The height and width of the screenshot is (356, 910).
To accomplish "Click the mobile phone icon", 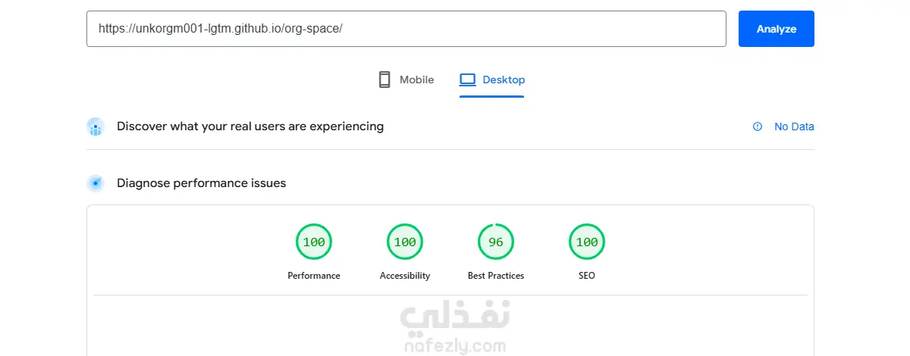I will coord(384,80).
